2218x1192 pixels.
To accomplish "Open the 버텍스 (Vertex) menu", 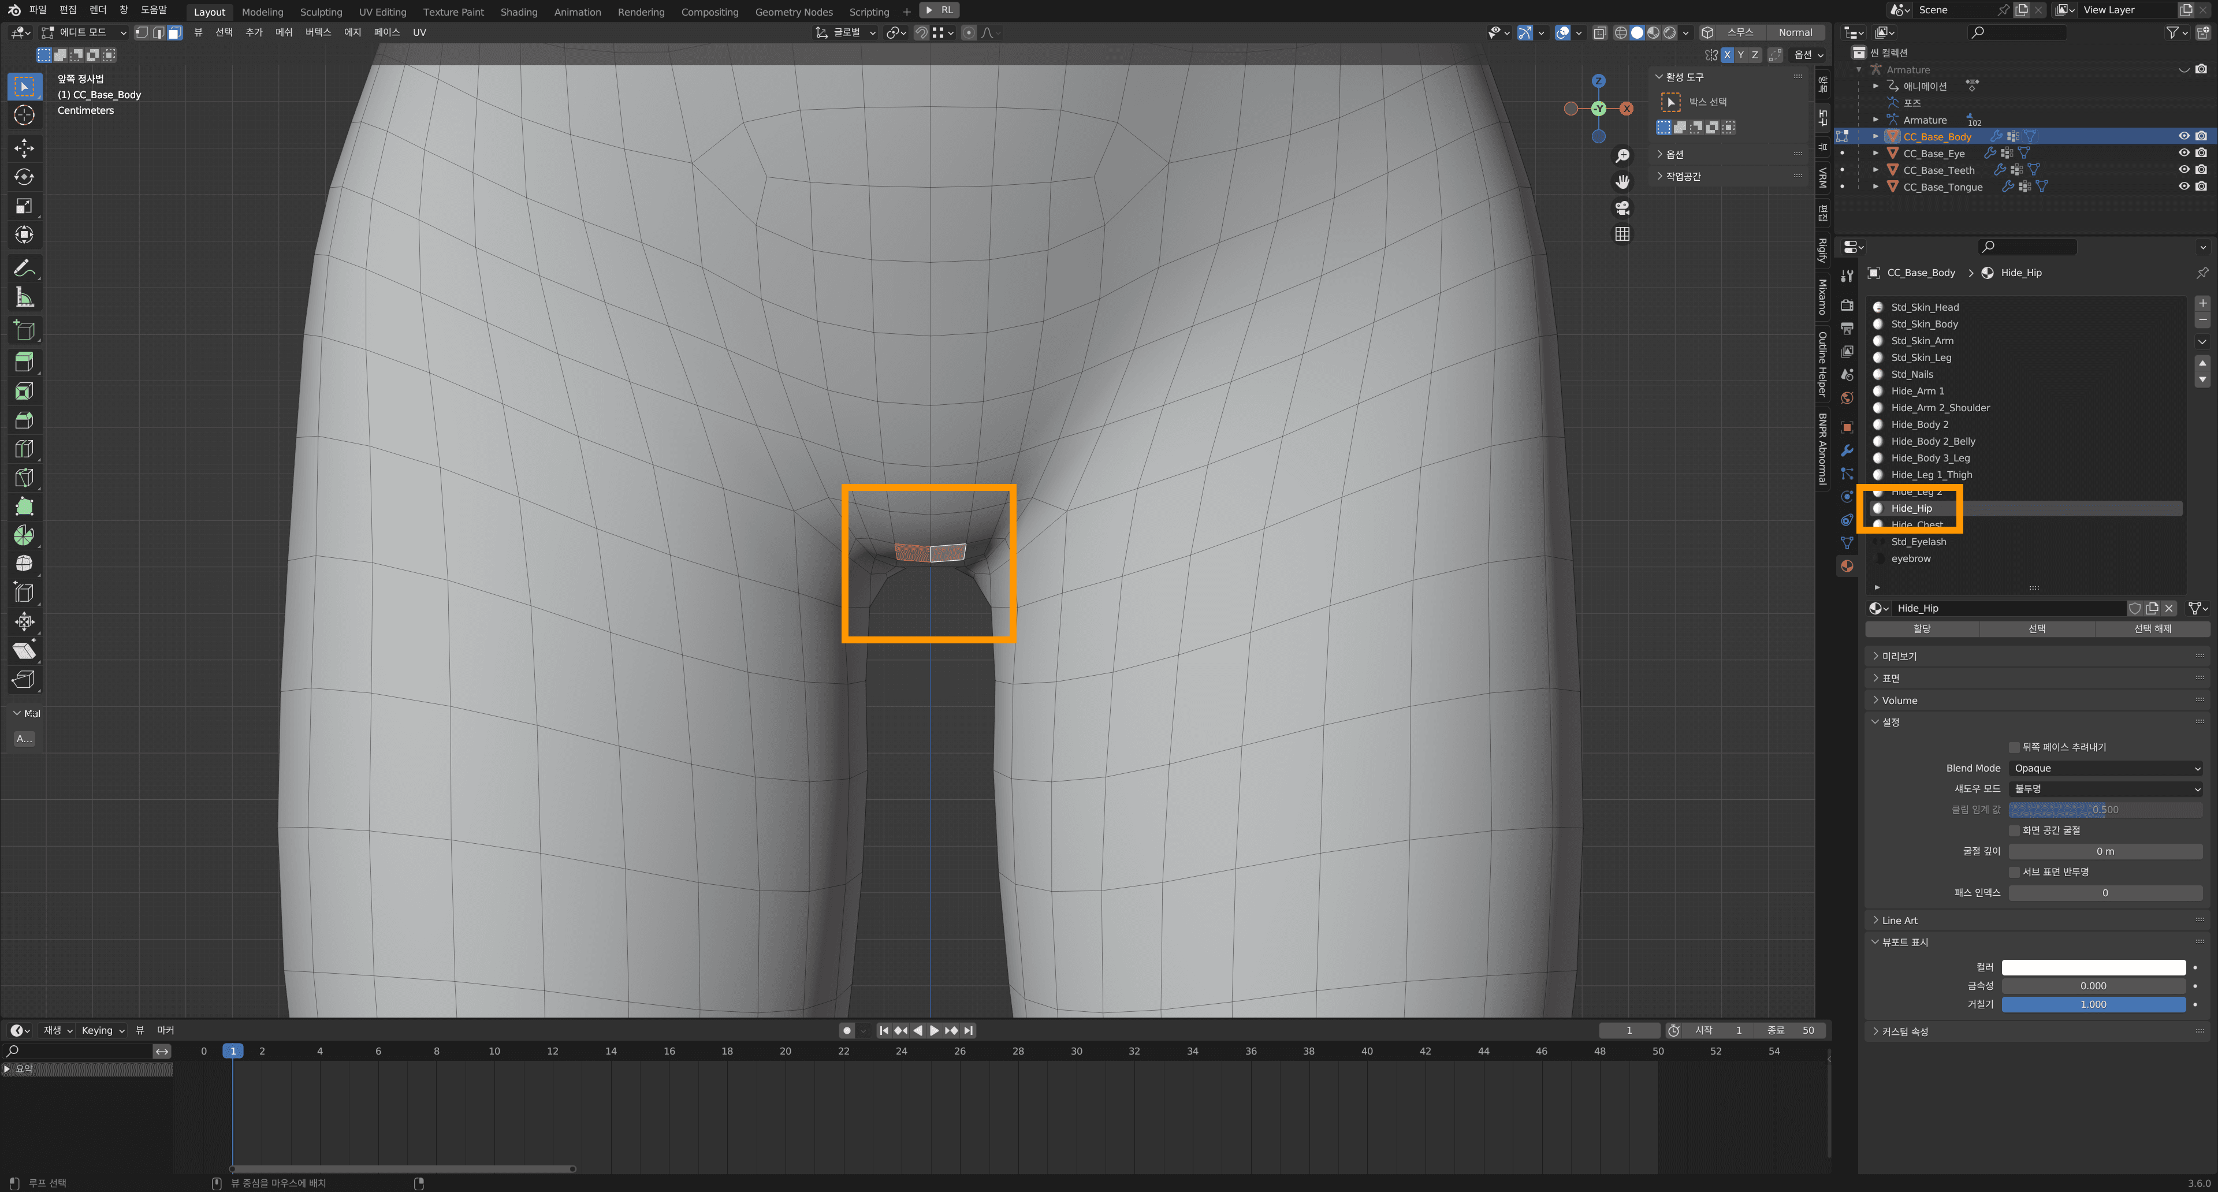I will pos(318,33).
